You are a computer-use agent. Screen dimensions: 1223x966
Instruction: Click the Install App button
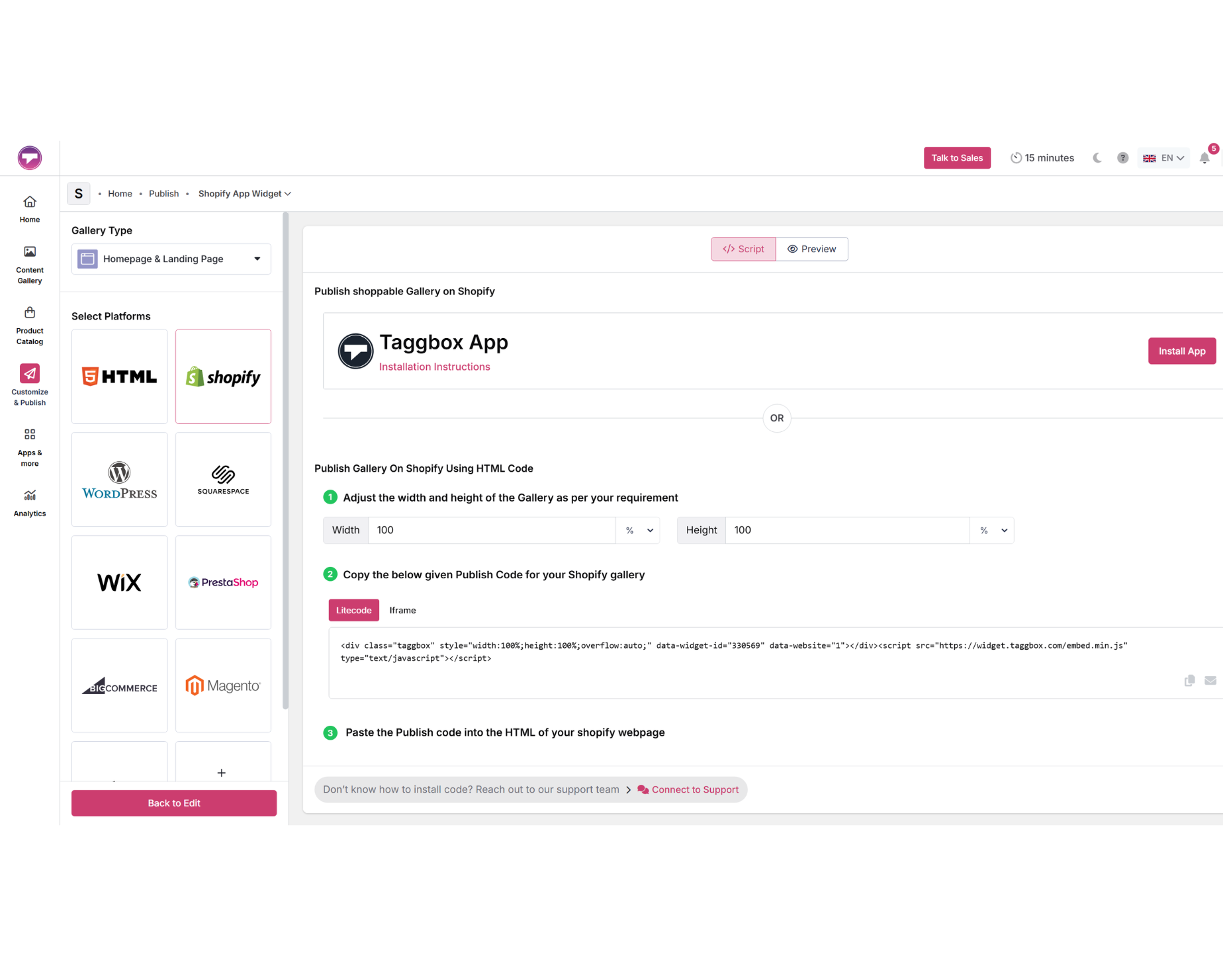tap(1182, 351)
